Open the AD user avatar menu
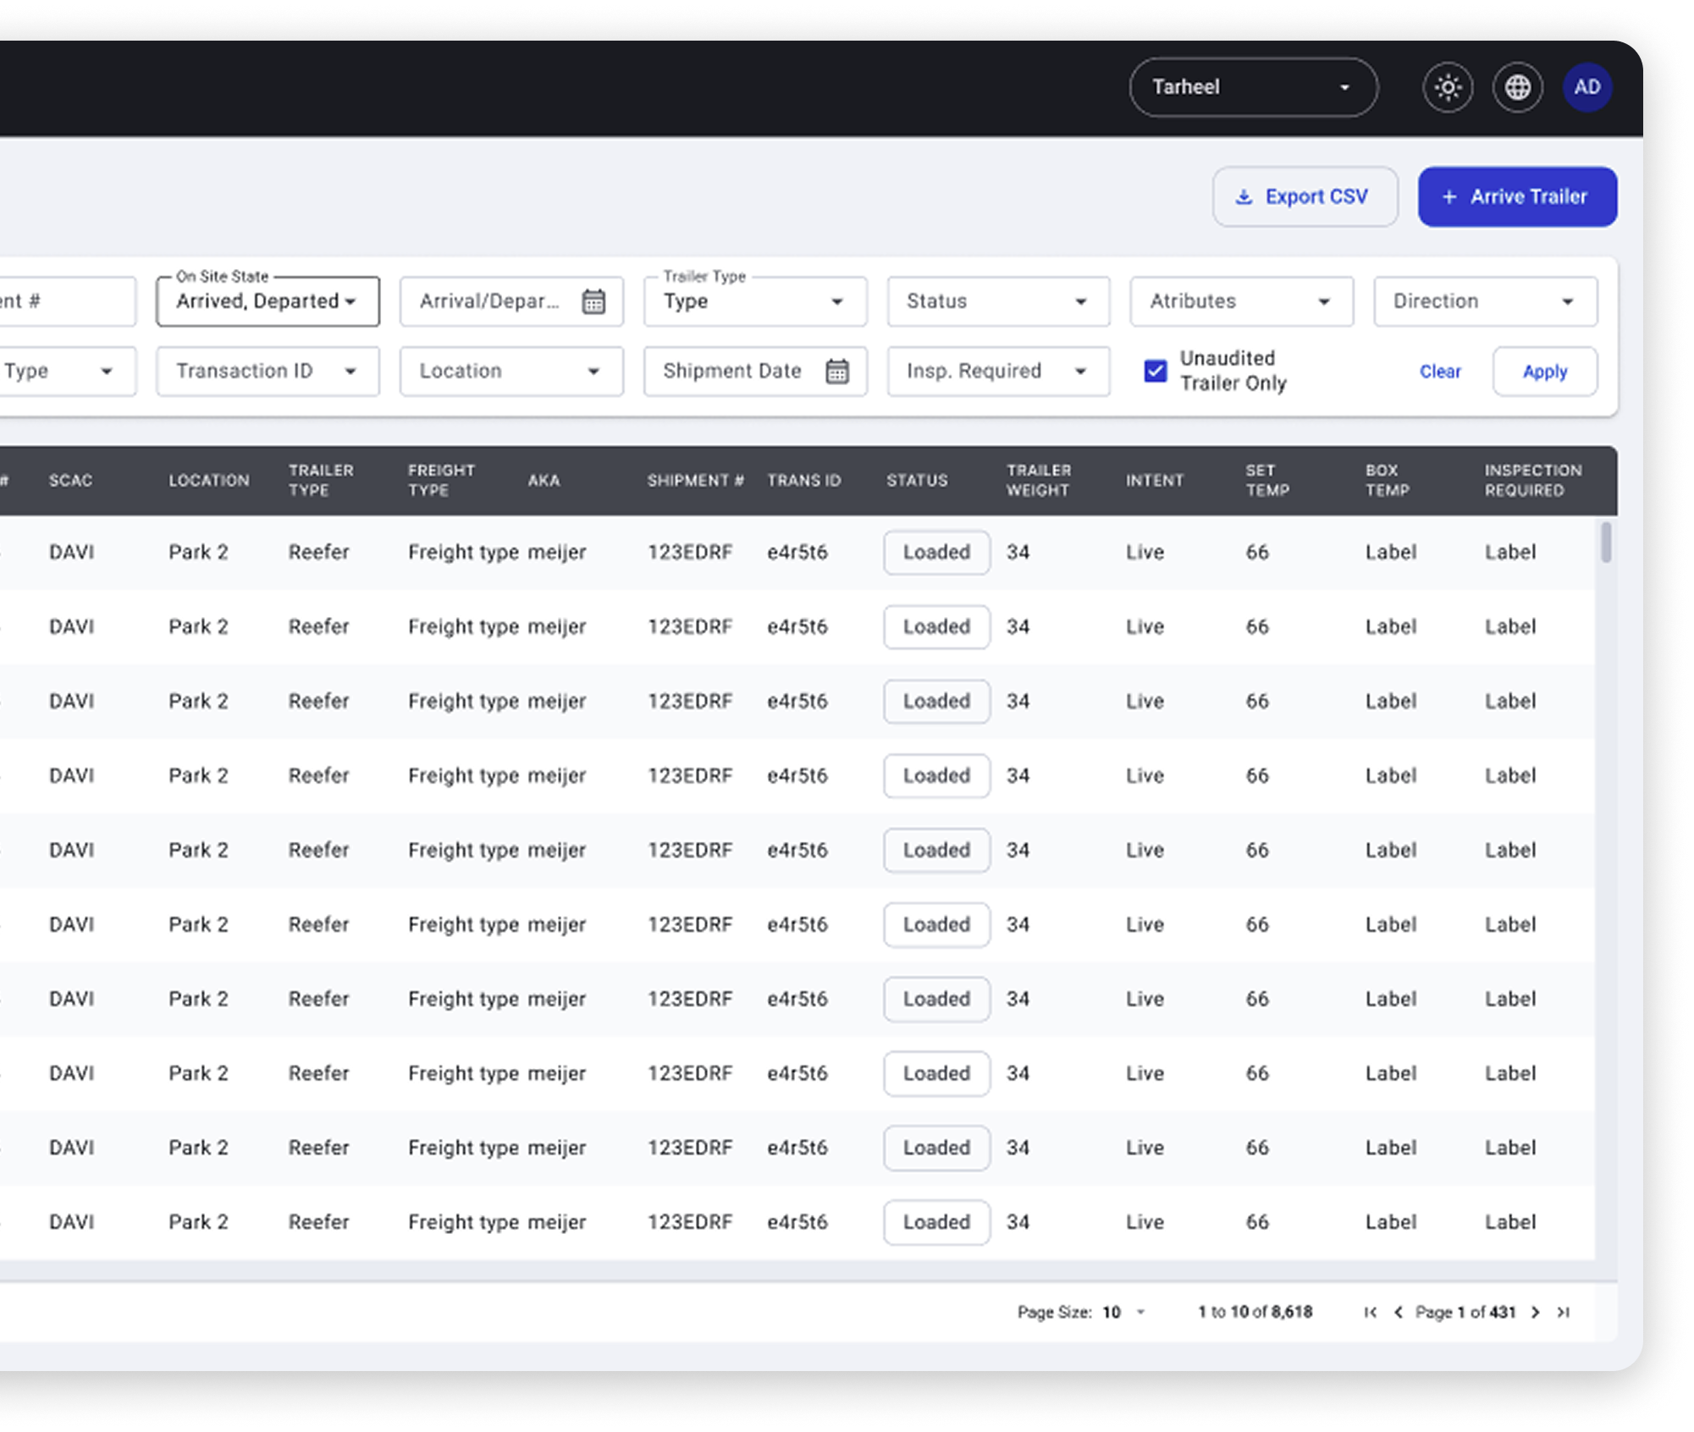This screenshot has height=1432, width=1694. tap(1586, 87)
